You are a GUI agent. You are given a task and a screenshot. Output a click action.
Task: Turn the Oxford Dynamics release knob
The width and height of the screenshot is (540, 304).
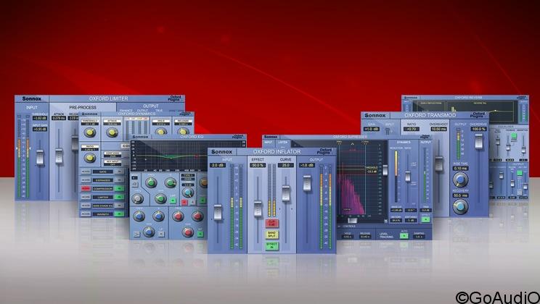point(183,131)
